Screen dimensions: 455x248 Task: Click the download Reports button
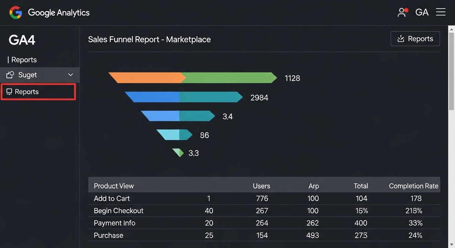click(415, 39)
